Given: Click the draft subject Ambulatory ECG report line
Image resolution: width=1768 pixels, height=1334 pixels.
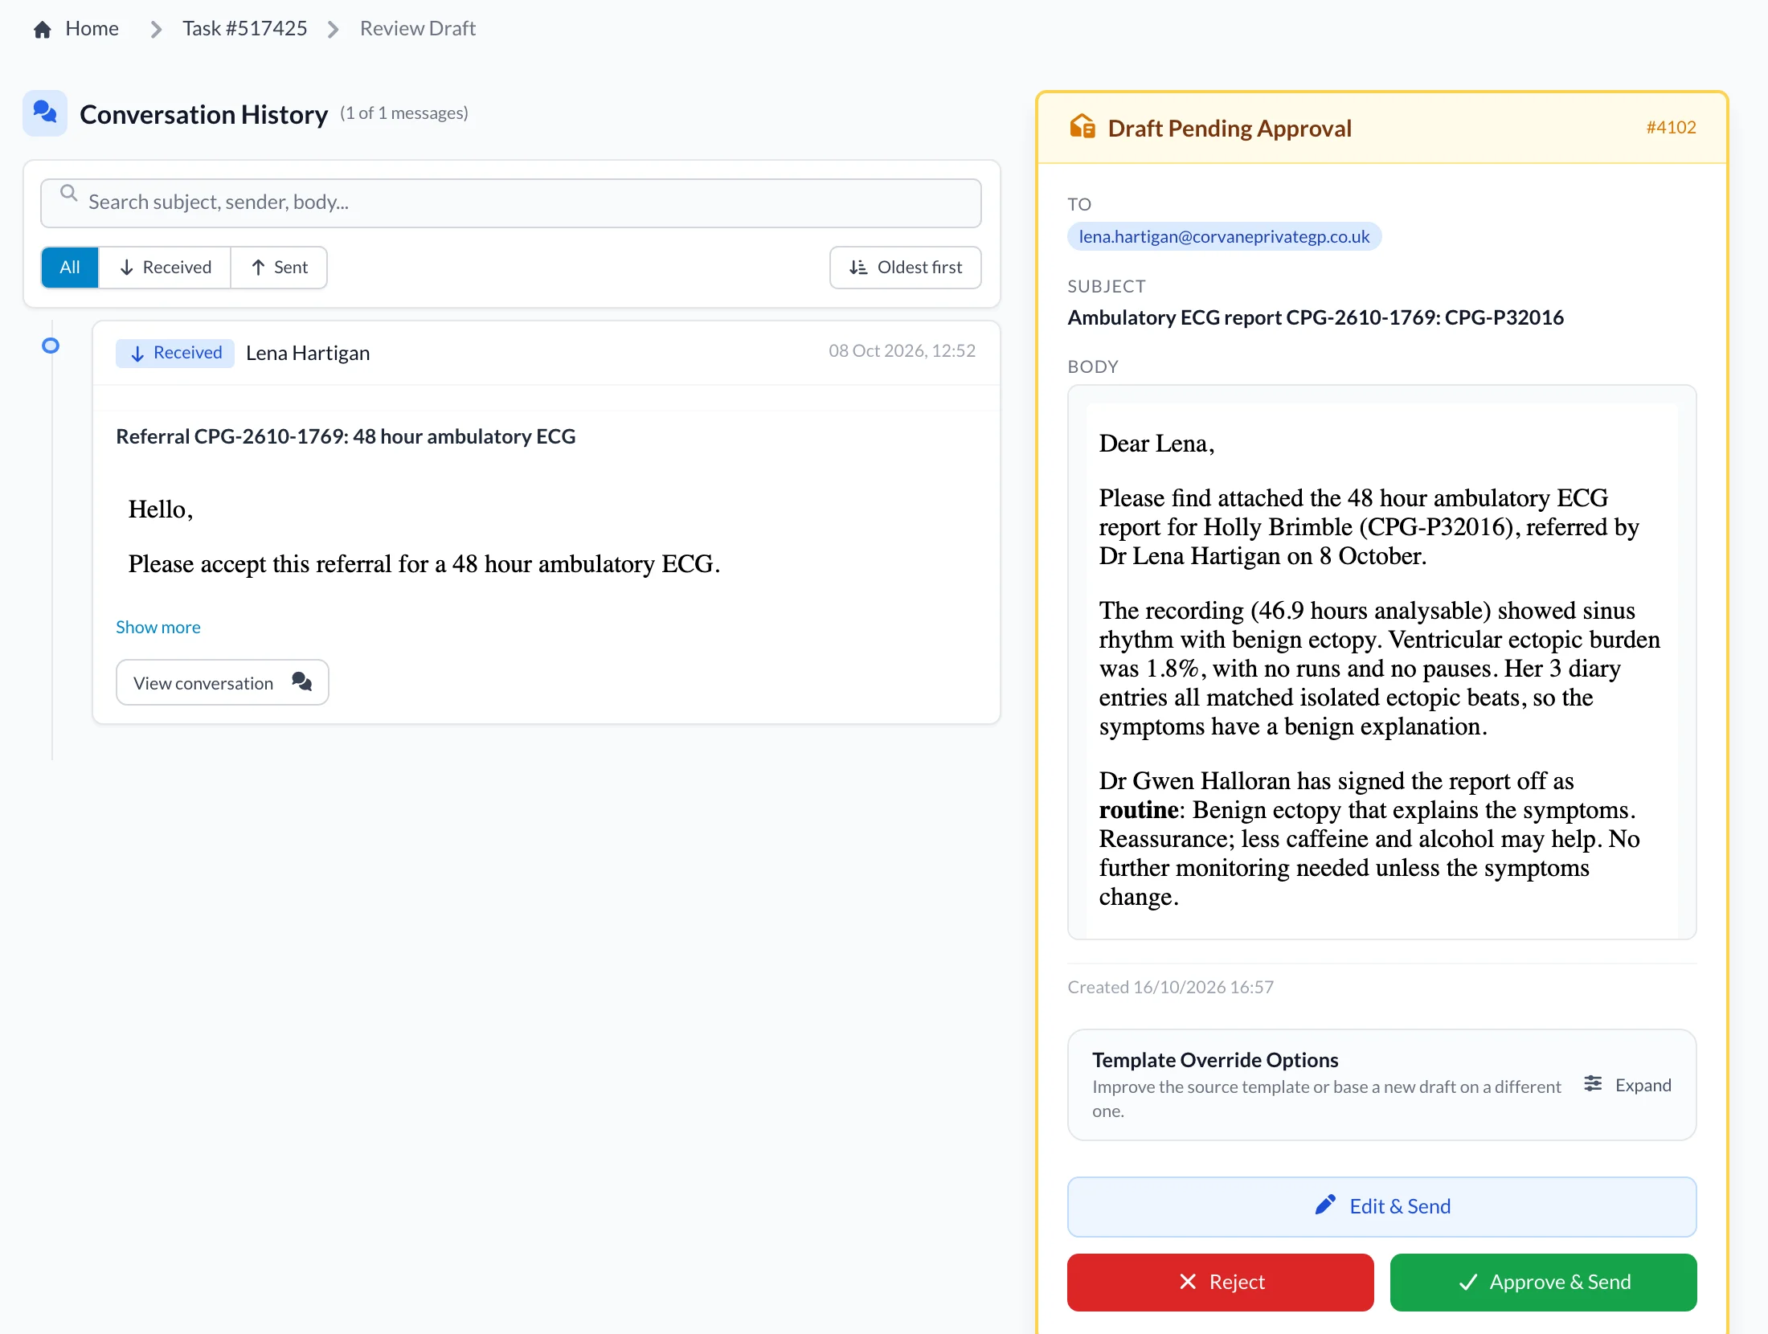Looking at the screenshot, I should 1316,317.
